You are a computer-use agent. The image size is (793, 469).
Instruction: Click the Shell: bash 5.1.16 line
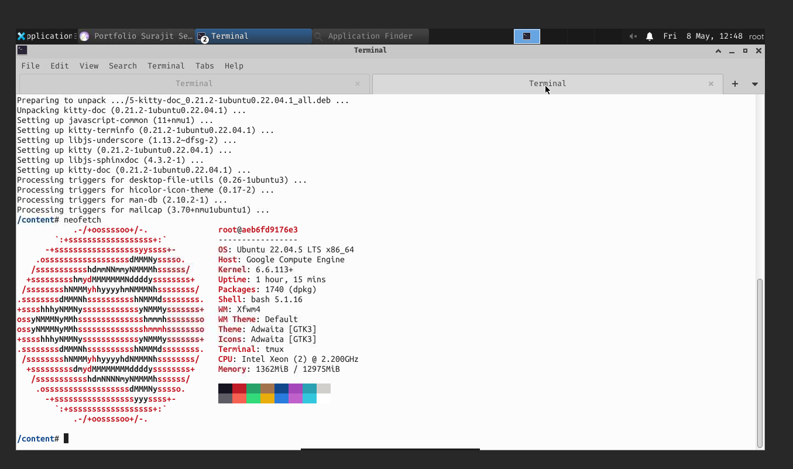(260, 299)
